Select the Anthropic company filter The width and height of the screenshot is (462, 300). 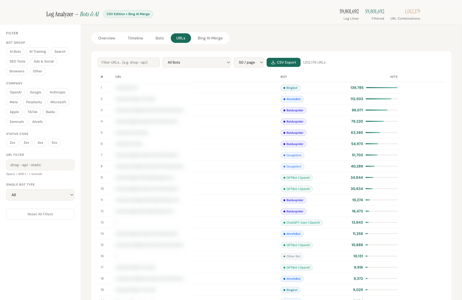pyautogui.click(x=57, y=92)
